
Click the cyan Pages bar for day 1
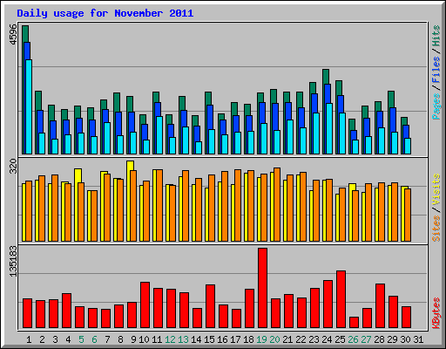click(29, 106)
